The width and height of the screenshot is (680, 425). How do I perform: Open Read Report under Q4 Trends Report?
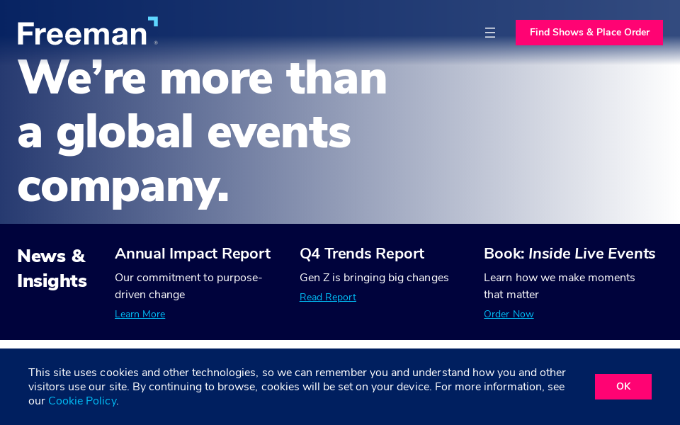point(327,297)
